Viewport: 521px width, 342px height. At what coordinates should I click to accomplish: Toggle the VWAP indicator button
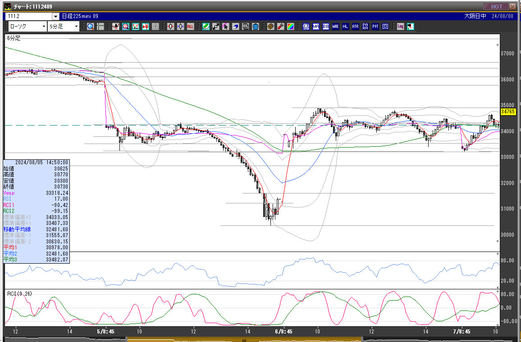click(306, 27)
